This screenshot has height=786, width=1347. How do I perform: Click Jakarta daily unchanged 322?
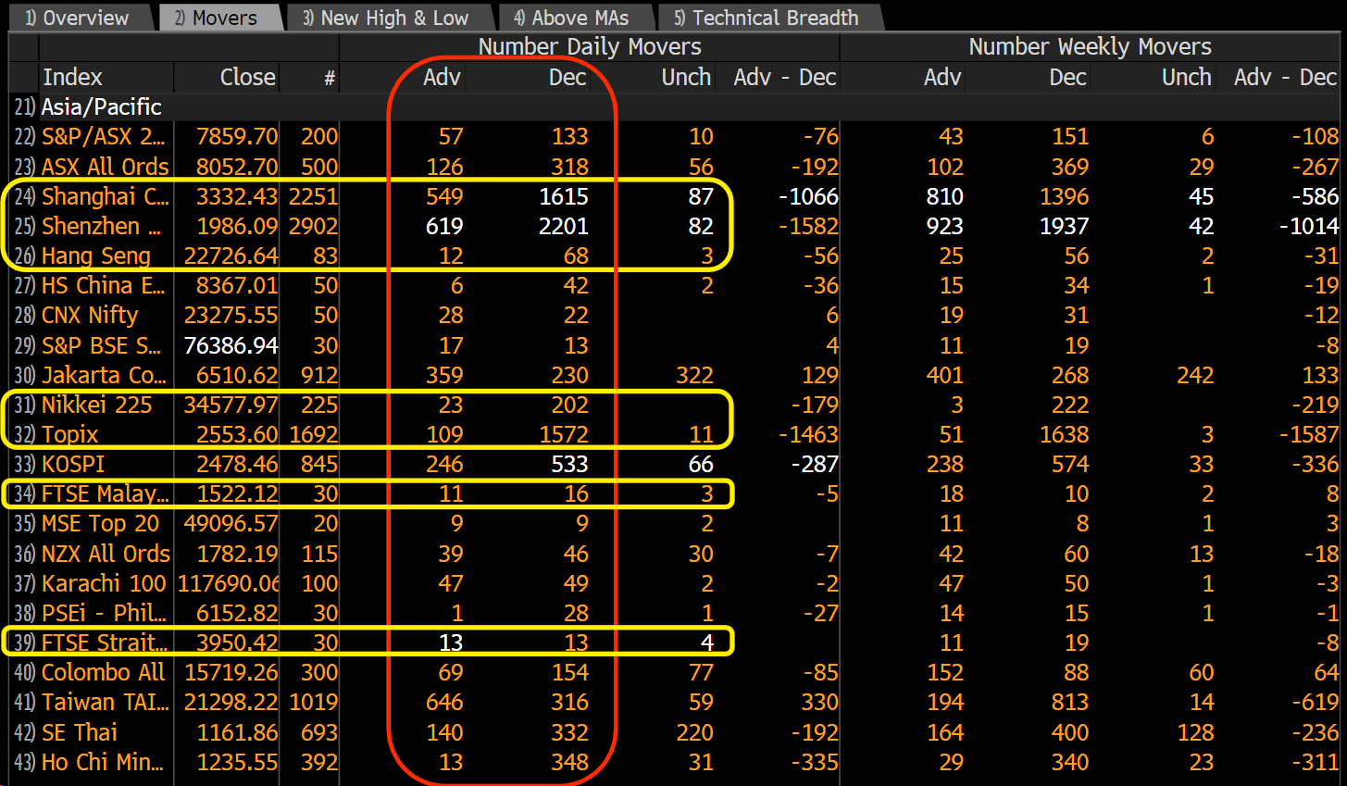coord(694,375)
